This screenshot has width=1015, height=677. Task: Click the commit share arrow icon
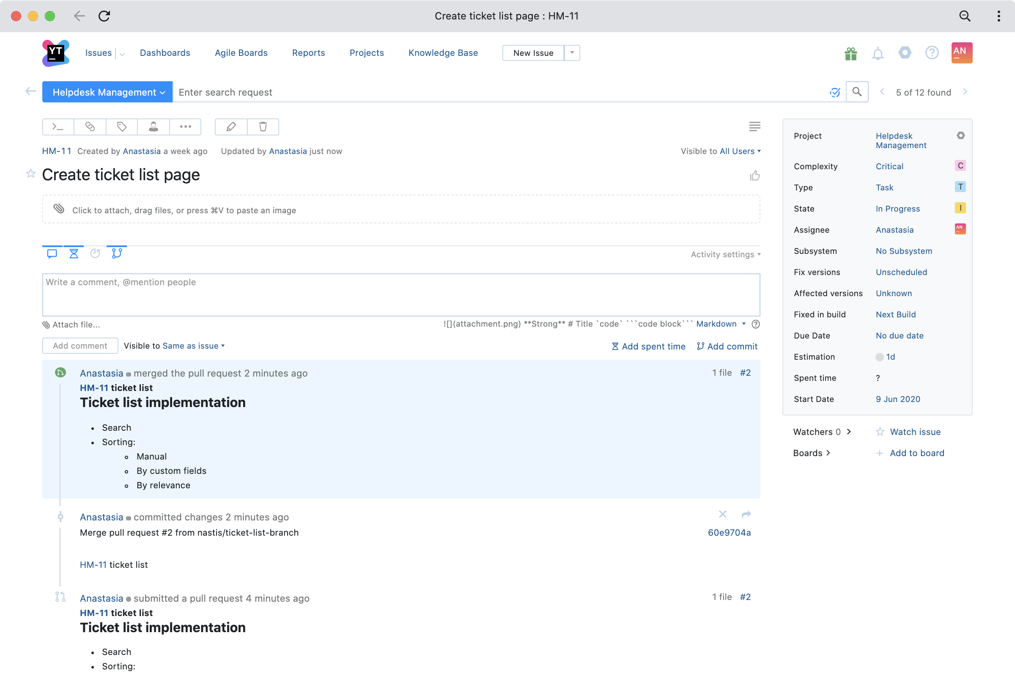(746, 514)
